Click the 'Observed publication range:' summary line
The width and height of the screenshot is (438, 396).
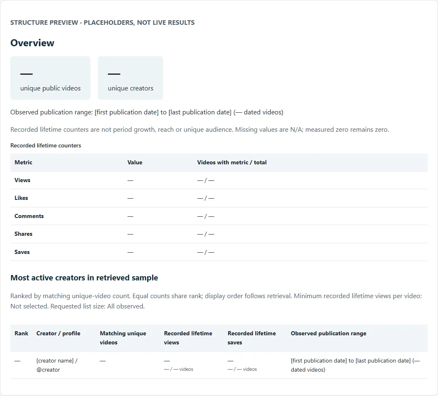coord(147,112)
